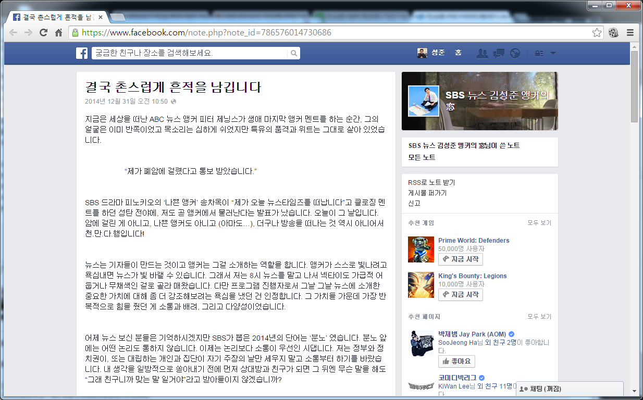
Task: Click quote 제가 폐암에 걸렸다고 통보 받았습니다
Action: pyautogui.click(x=191, y=171)
